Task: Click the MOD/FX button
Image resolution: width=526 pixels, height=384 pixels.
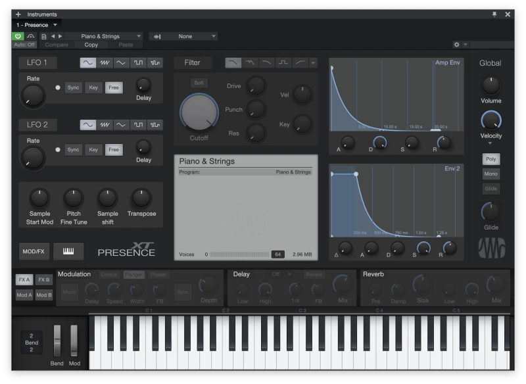Action: tap(34, 251)
